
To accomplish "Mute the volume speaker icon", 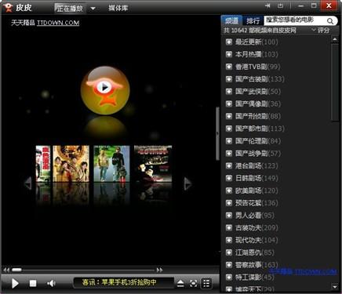I will point(51,283).
